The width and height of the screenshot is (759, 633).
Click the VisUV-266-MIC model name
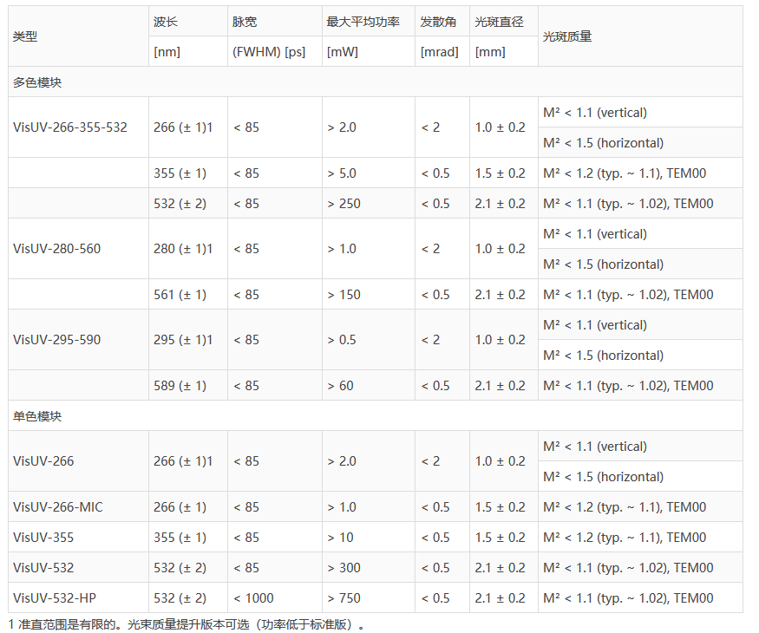pos(58,507)
